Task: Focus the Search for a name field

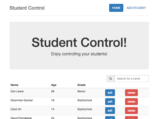Action: (x=131, y=79)
